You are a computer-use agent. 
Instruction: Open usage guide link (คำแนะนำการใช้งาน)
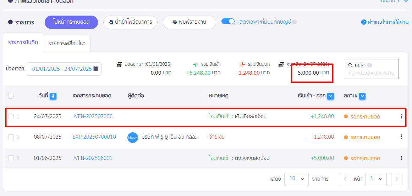click(x=385, y=22)
